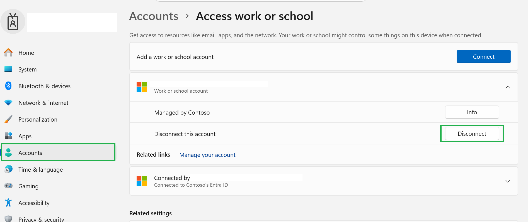Open Bluetooth & devices via its icon
The width and height of the screenshot is (528, 222).
[8, 86]
